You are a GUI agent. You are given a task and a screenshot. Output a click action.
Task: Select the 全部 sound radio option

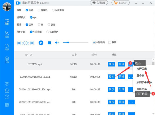(29, 10)
